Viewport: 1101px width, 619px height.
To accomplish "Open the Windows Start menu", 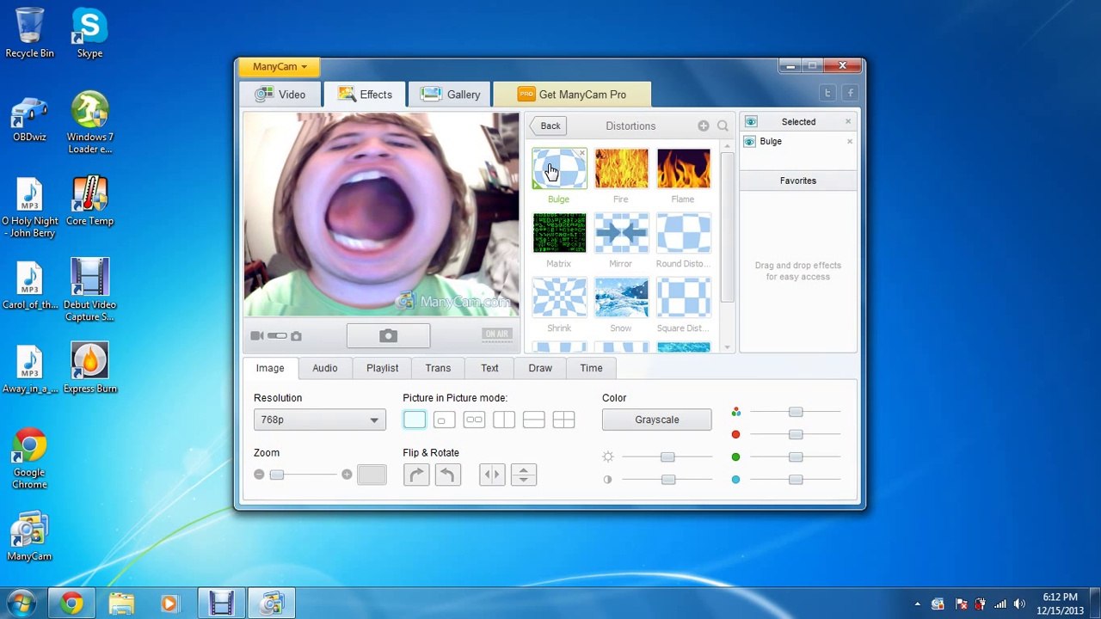I will (x=21, y=603).
